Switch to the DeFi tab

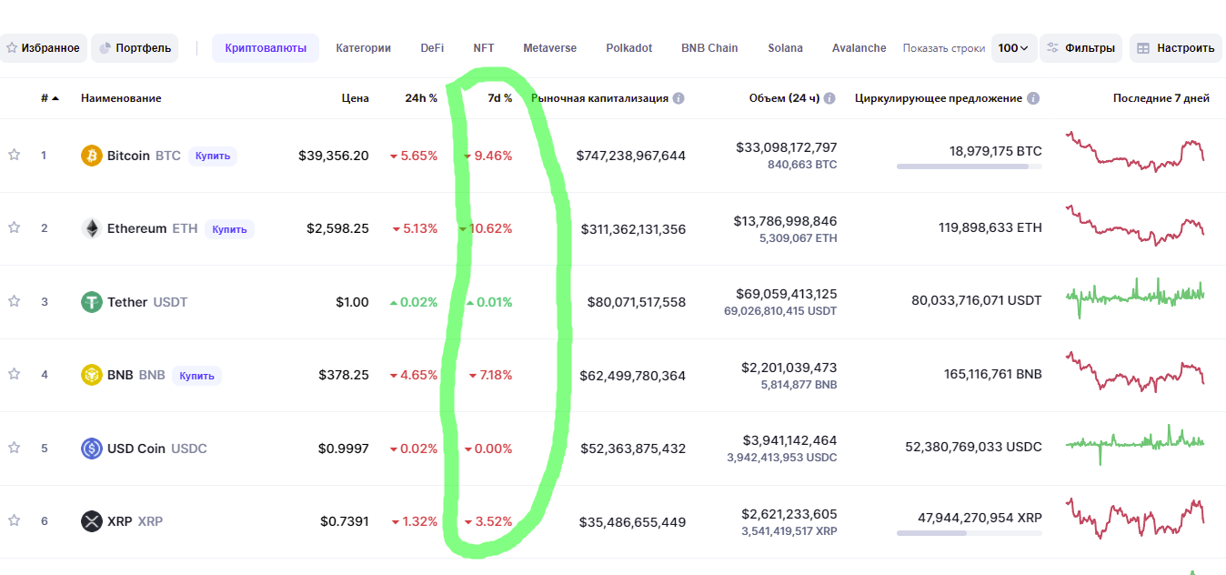tap(432, 48)
